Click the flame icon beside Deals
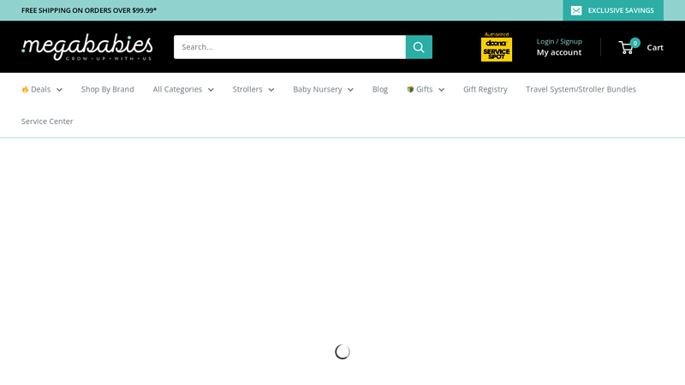 coord(25,89)
